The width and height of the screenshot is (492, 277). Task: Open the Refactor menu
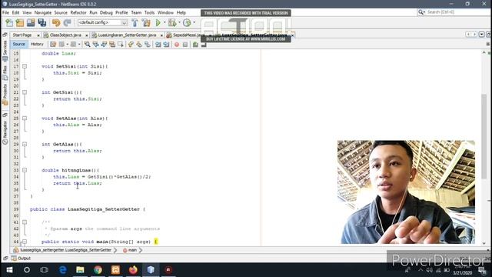click(78, 12)
